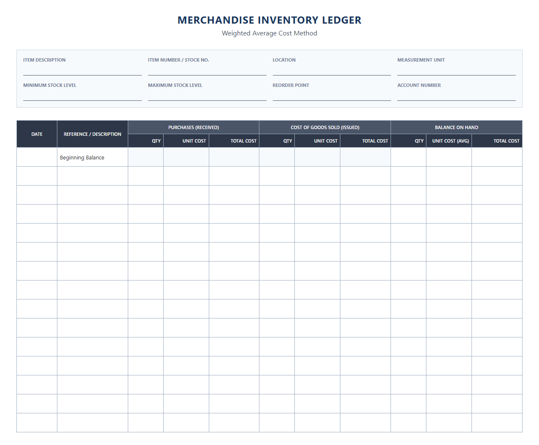Click the 'Balance on Hand' group header

(456, 127)
